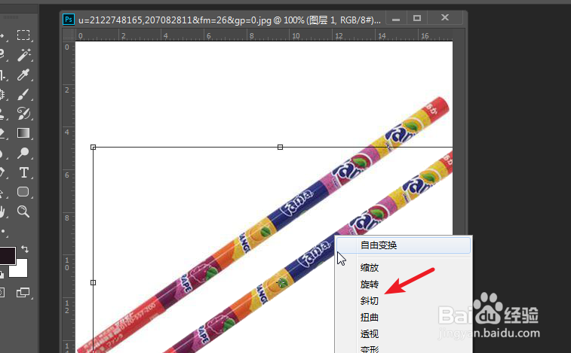571x353 pixels.
Task: Click the left-middle transform handle
Action: click(x=94, y=282)
